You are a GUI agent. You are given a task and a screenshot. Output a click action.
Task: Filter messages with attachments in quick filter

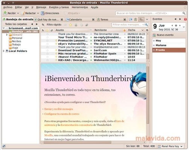(x=87, y=25)
